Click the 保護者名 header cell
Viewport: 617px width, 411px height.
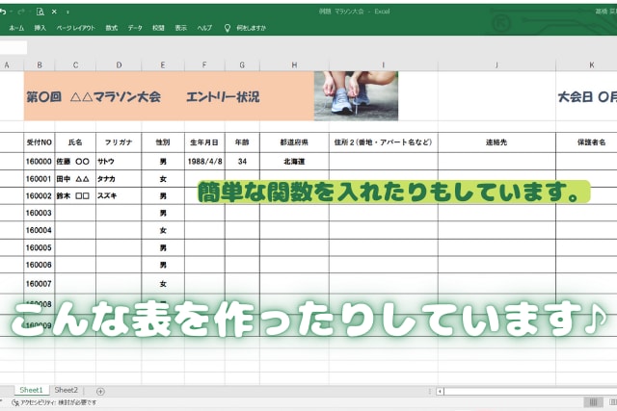[586, 142]
